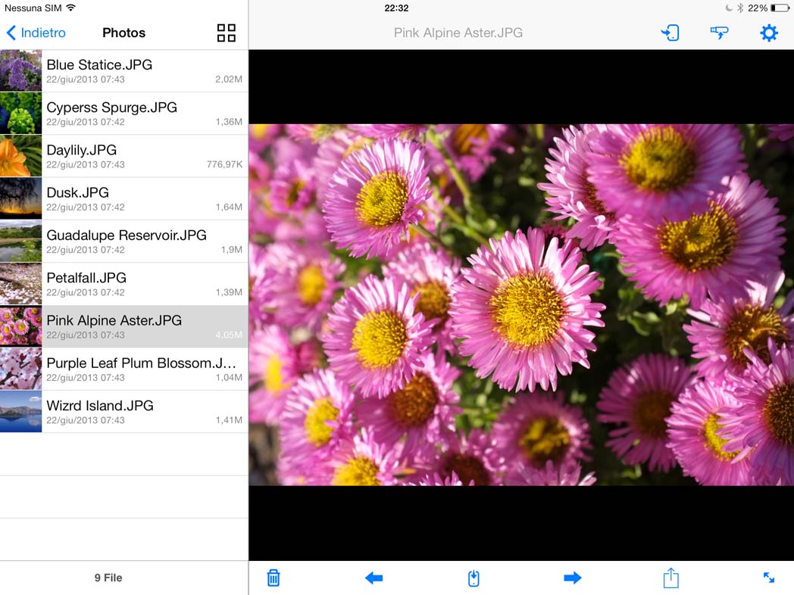The height and width of the screenshot is (595, 794).
Task: Select Dusk.JPG file row
Action: 124,198
